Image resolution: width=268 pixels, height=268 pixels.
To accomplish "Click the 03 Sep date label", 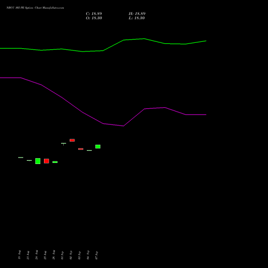I will click(79, 255).
